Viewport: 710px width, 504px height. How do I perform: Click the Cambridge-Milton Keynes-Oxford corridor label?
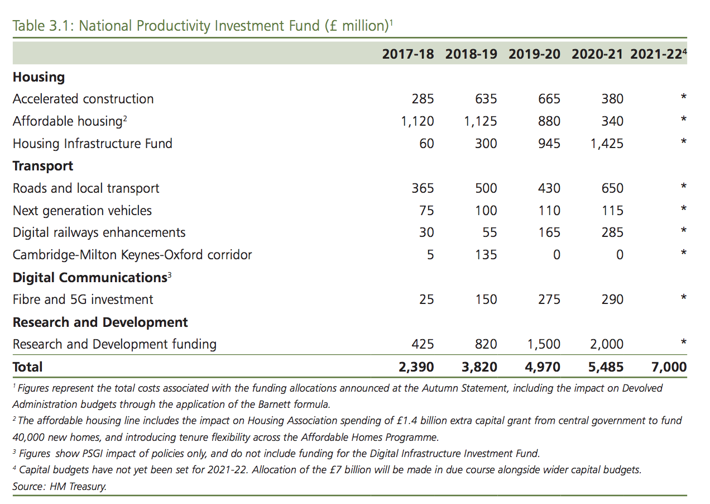click(x=132, y=255)
